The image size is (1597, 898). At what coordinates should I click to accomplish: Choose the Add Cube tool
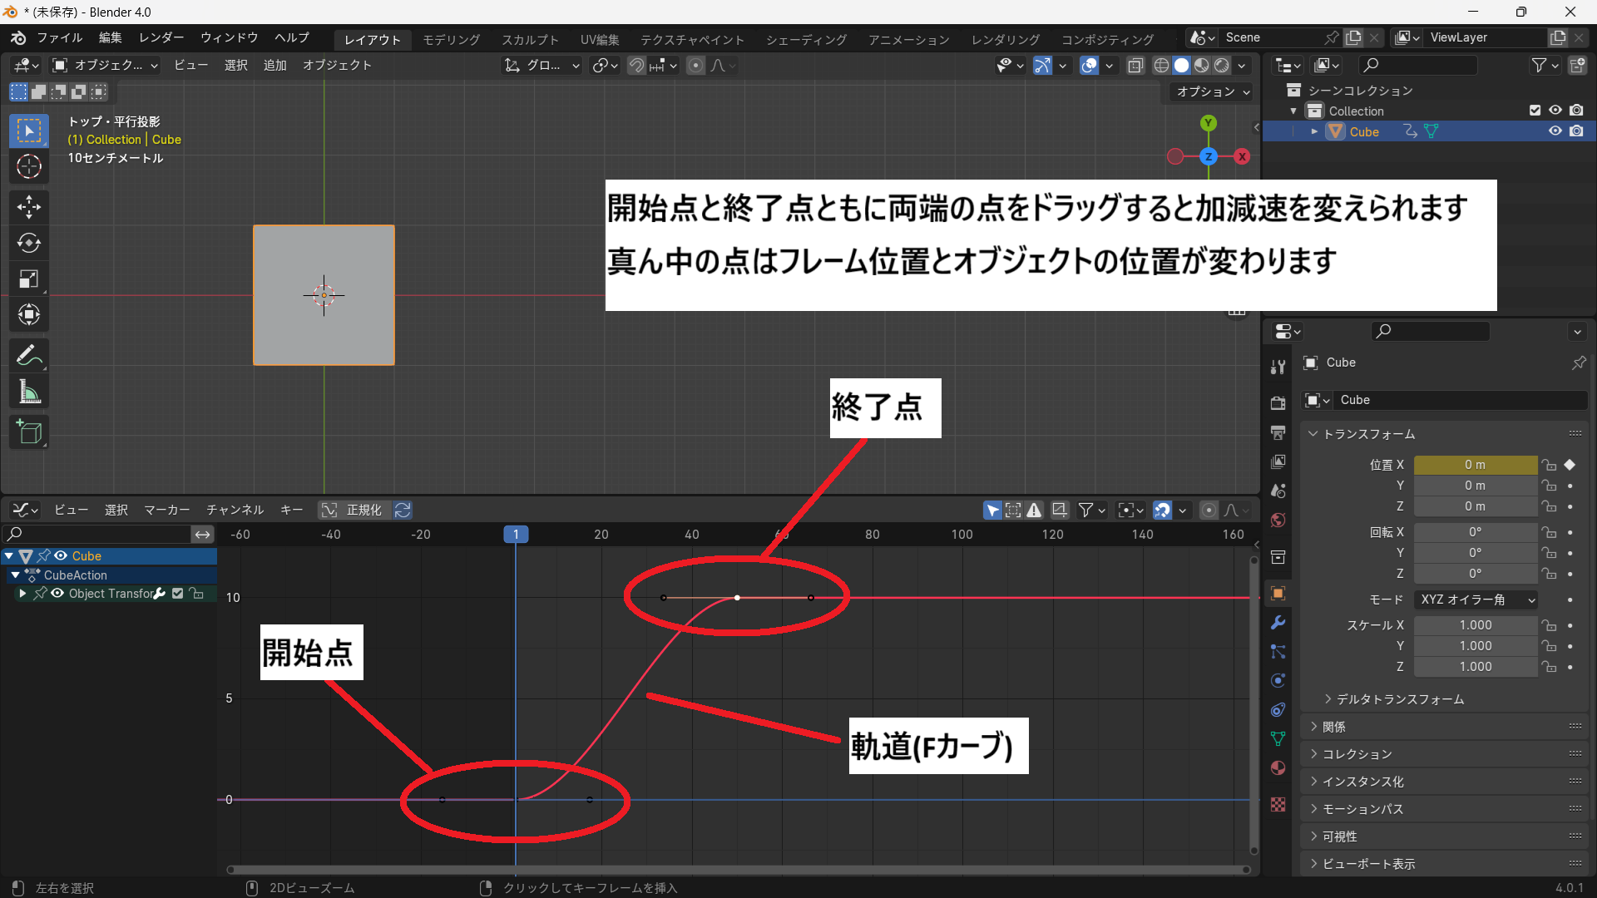click(x=29, y=432)
